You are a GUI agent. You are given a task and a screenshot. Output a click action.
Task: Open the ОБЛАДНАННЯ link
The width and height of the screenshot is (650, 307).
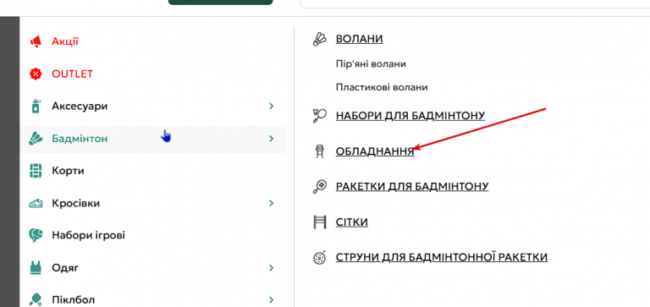375,151
